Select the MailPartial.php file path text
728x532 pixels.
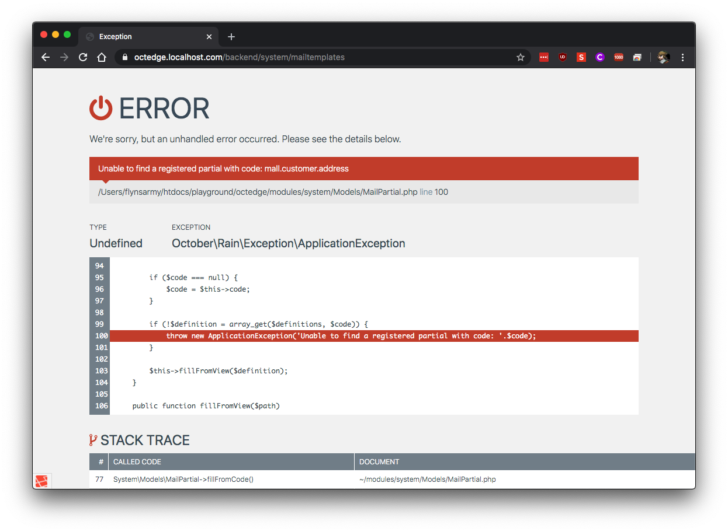tap(258, 192)
